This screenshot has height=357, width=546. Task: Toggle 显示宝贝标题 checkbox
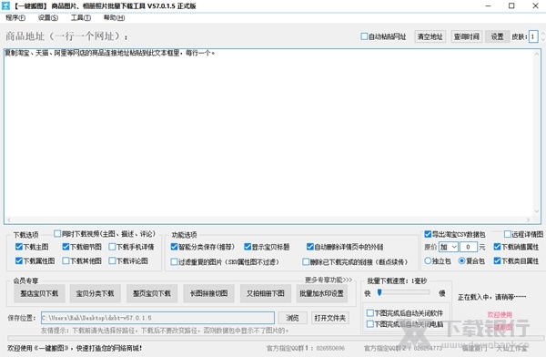point(248,247)
